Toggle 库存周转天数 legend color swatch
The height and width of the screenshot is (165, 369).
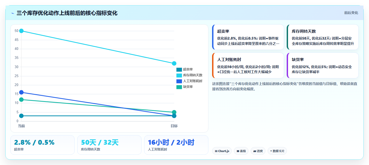[179, 75]
